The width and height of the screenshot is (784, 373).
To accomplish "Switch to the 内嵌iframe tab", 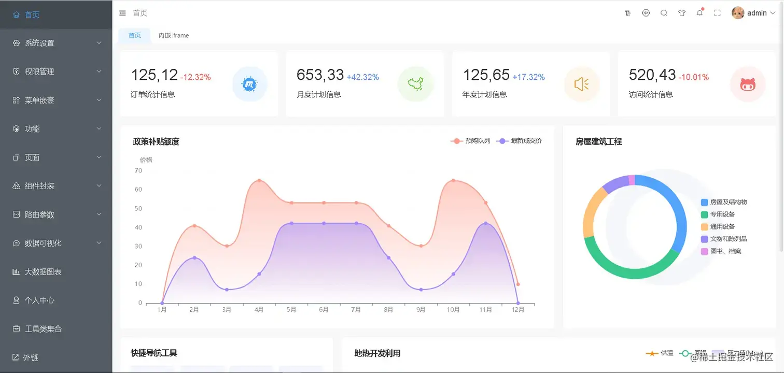I will click(173, 35).
